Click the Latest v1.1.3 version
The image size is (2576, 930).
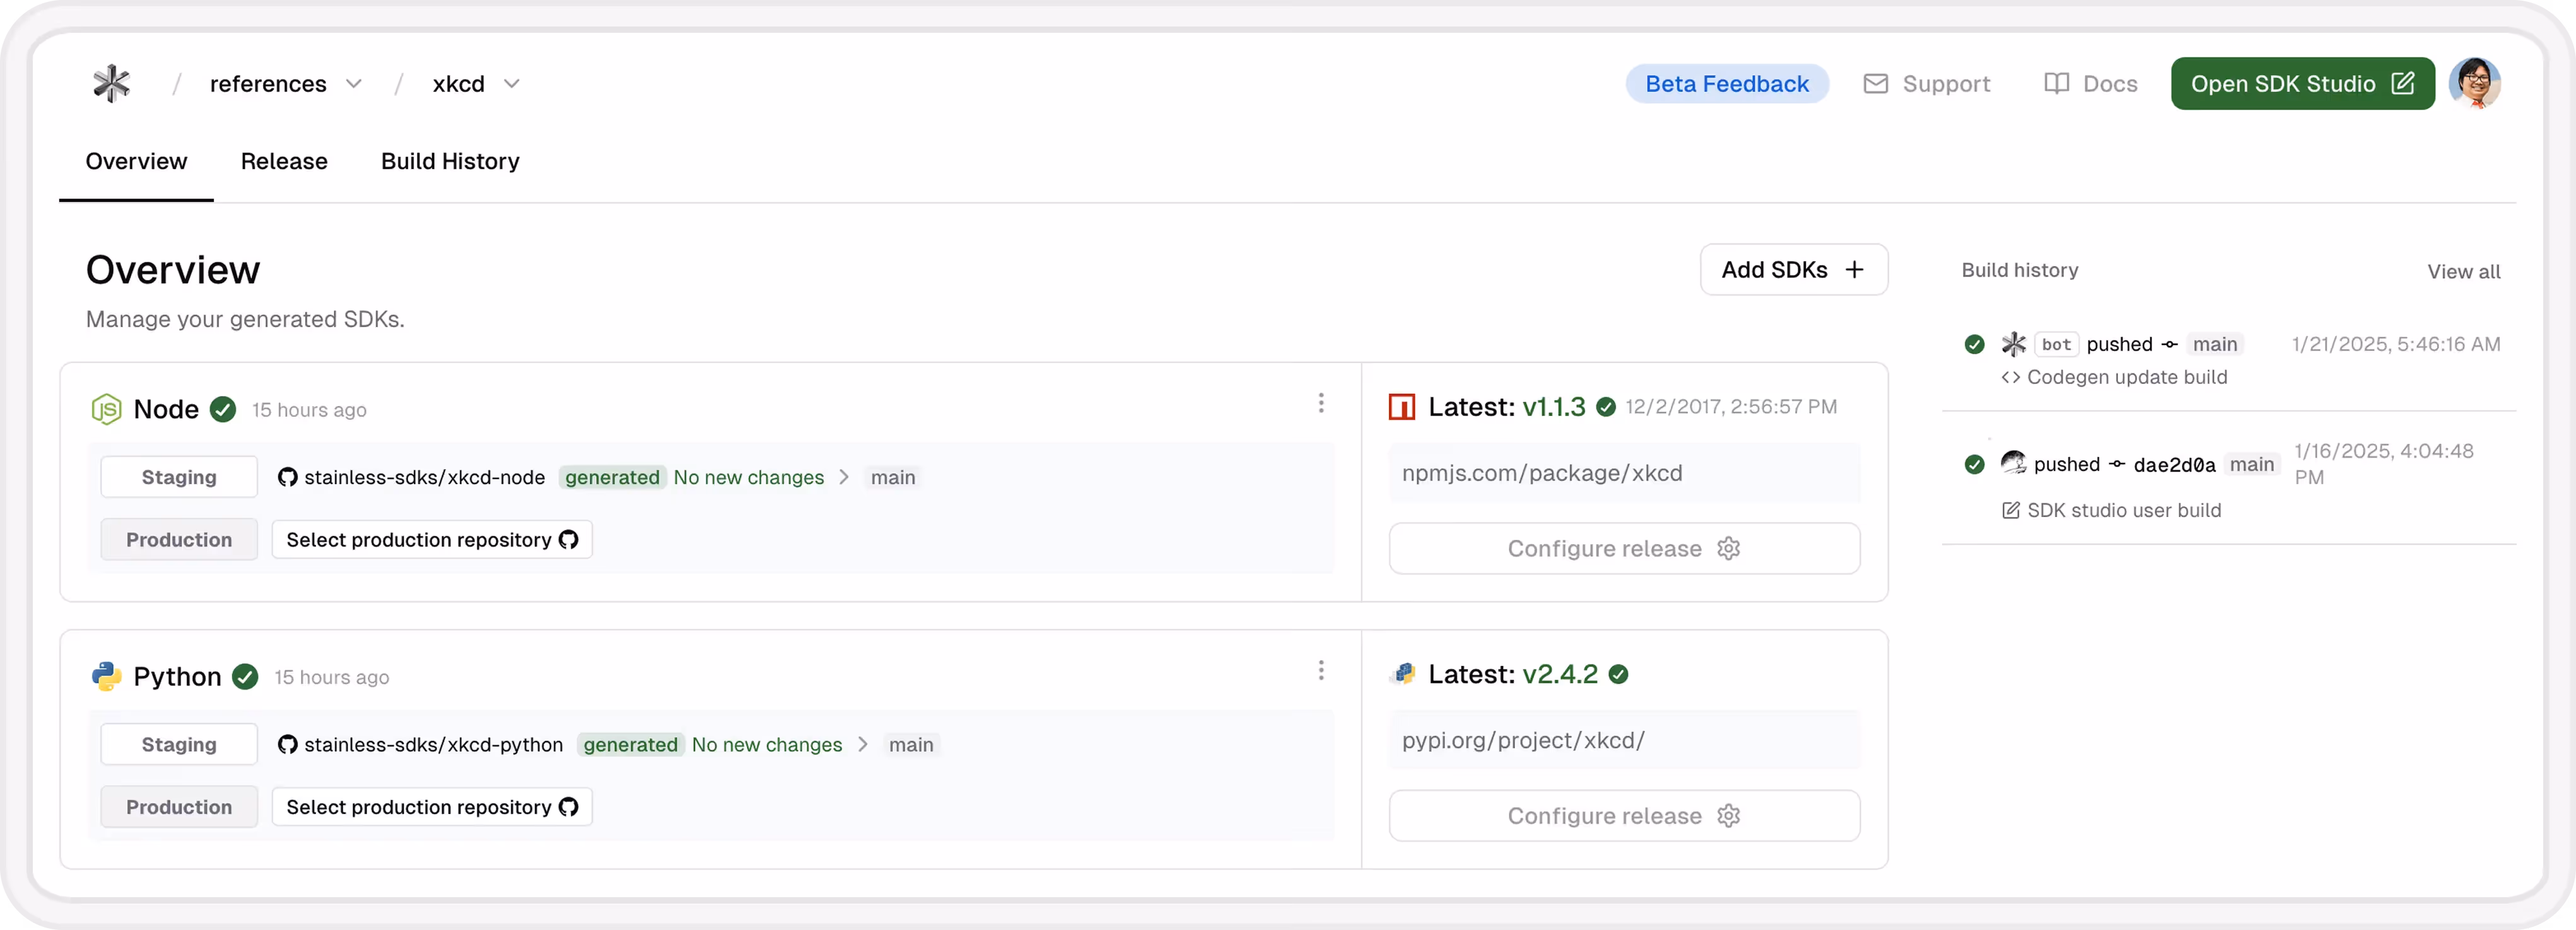pos(1506,408)
